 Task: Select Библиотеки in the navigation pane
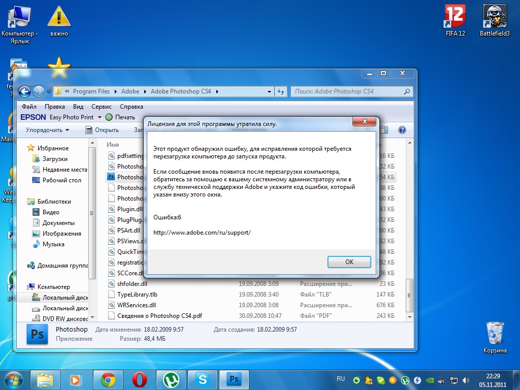[x=49, y=201]
